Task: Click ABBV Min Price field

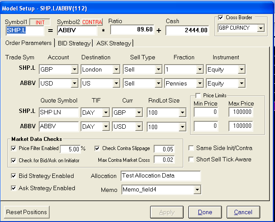Action: [206, 126]
